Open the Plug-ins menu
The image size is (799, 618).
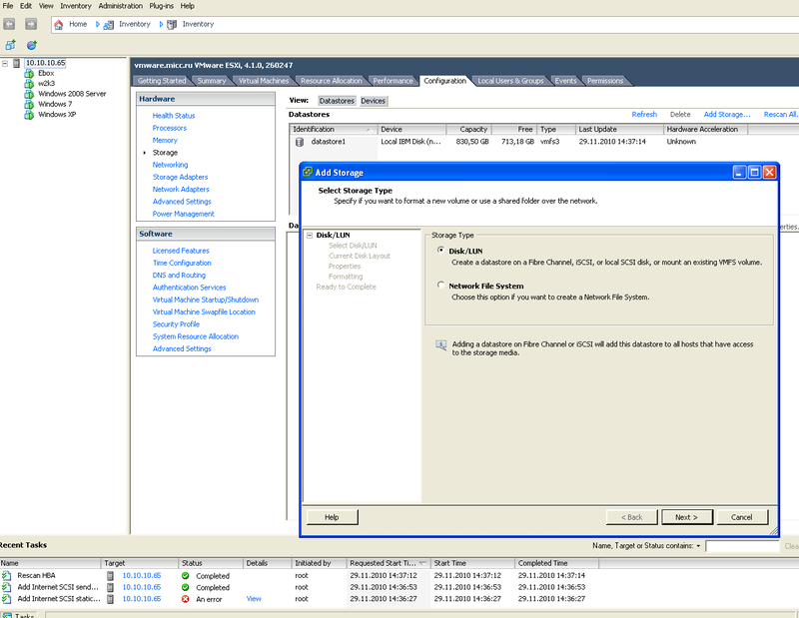(161, 6)
